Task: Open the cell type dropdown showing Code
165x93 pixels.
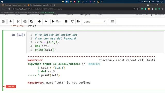Action: pyautogui.click(x=95, y=21)
